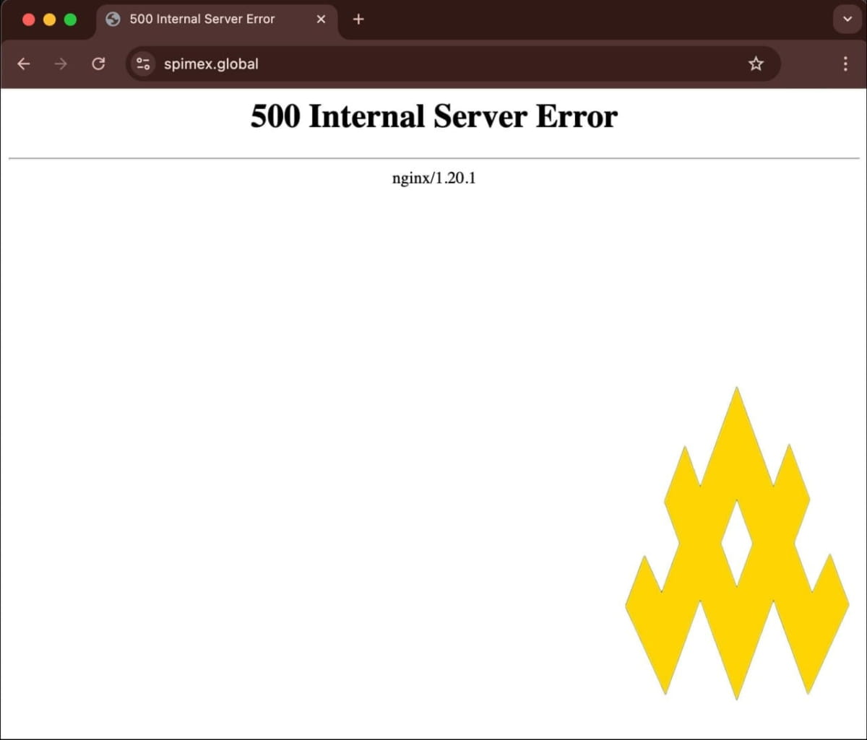
Task: Click the horizontal divider line below heading
Action: click(433, 158)
